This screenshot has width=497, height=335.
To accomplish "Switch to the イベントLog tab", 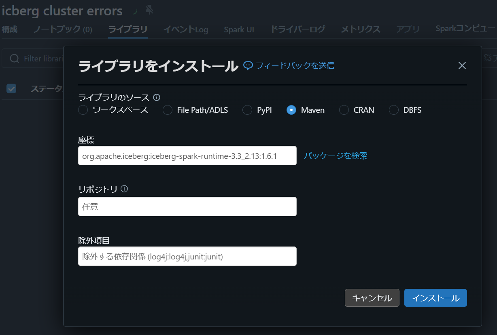I will tap(185, 29).
